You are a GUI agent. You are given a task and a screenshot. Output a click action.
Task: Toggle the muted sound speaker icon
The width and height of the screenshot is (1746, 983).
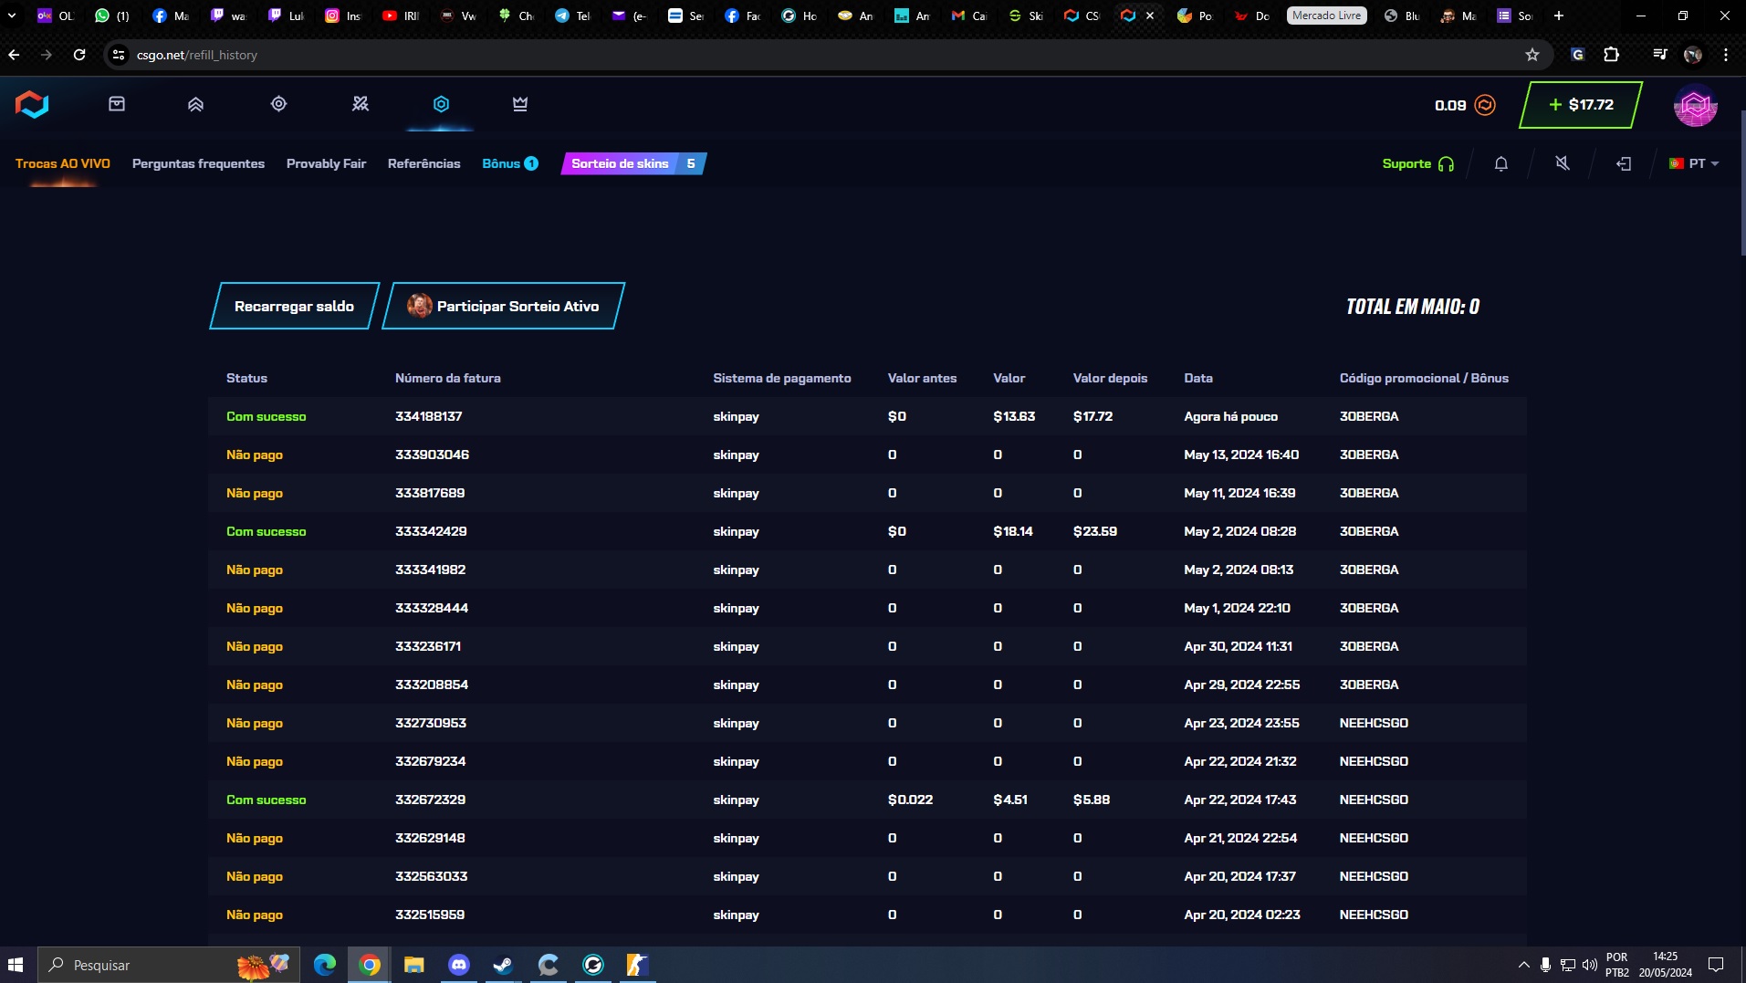pyautogui.click(x=1563, y=164)
